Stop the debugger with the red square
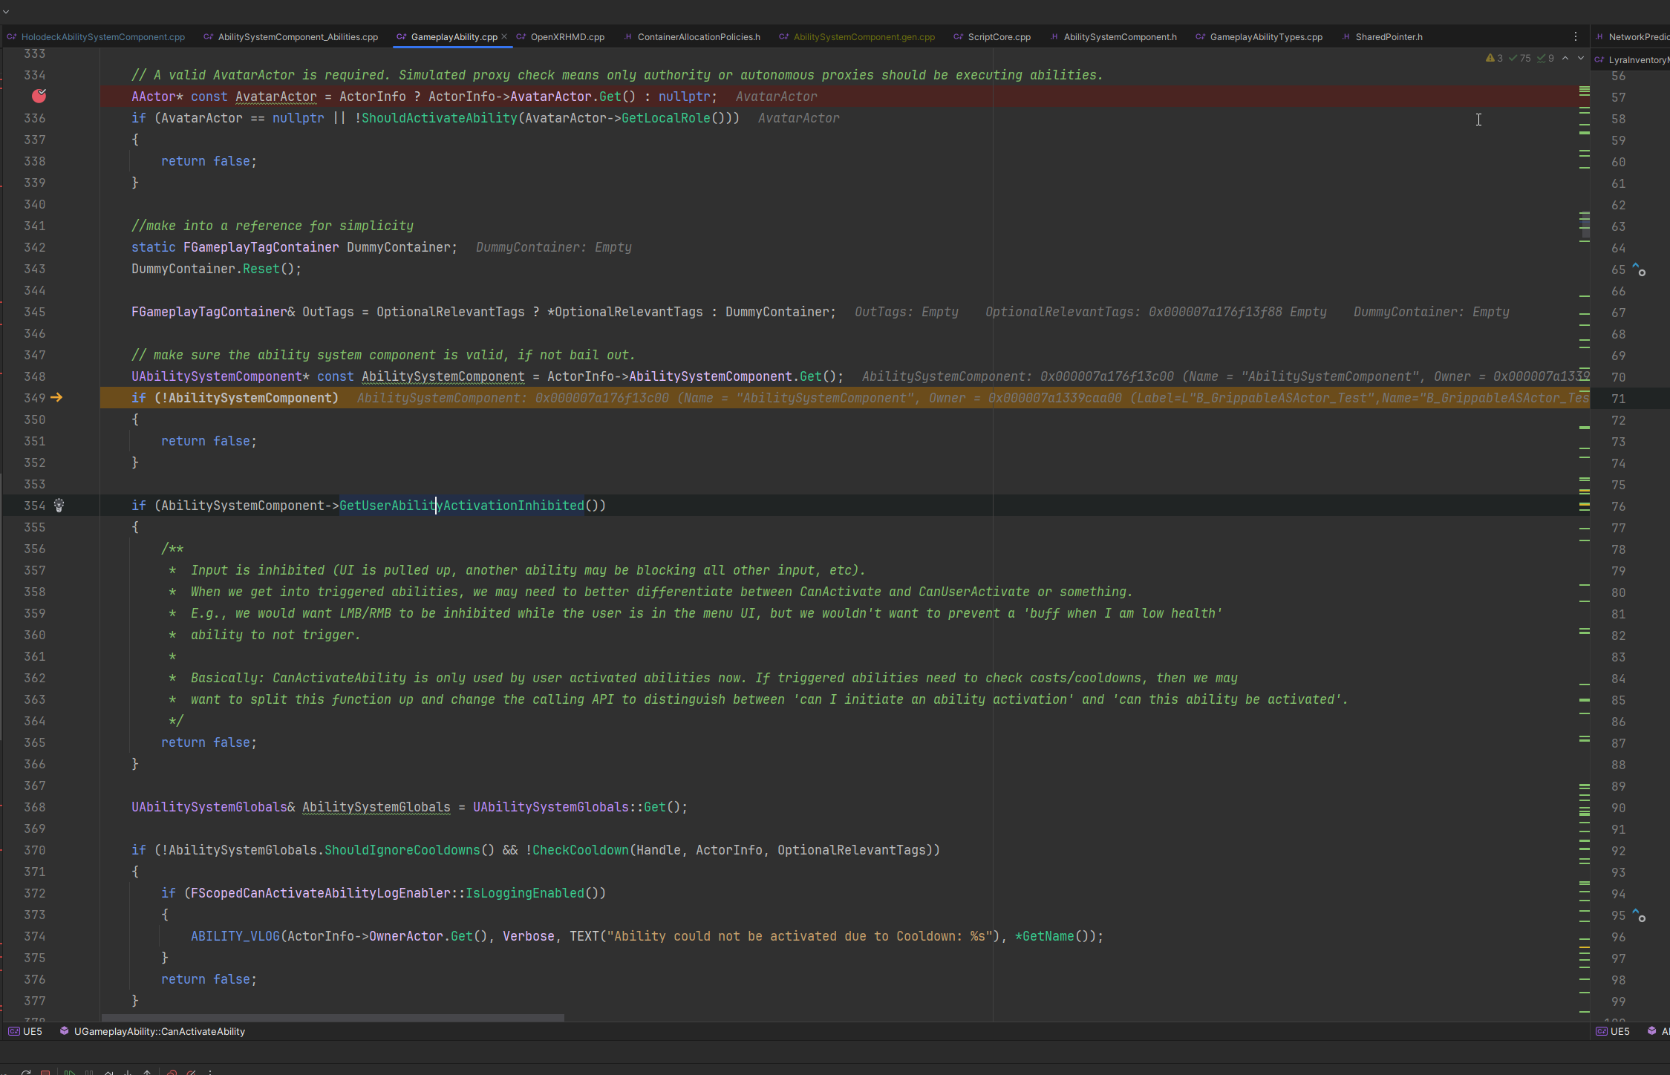Image resolution: width=1670 pixels, height=1075 pixels. pos(45,1072)
